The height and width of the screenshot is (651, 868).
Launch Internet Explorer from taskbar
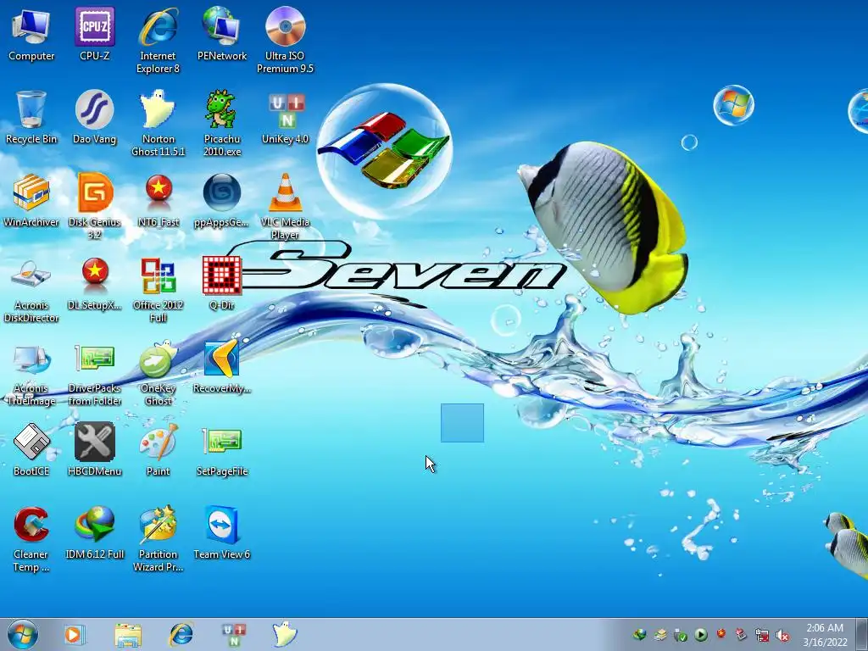(181, 634)
